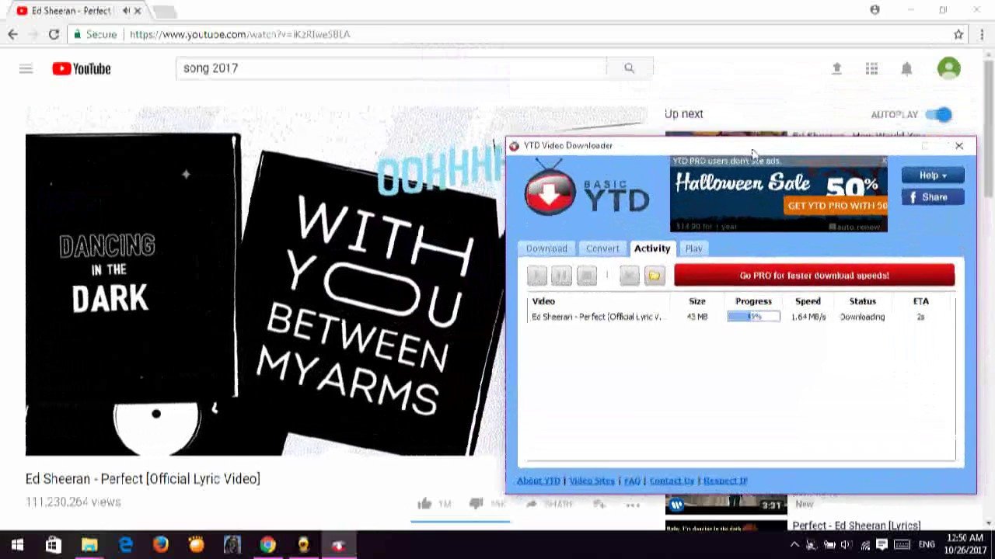
Task: Open the 'Perfect - Ed Sheeran [Lyrics]' title
Action: coord(856,526)
